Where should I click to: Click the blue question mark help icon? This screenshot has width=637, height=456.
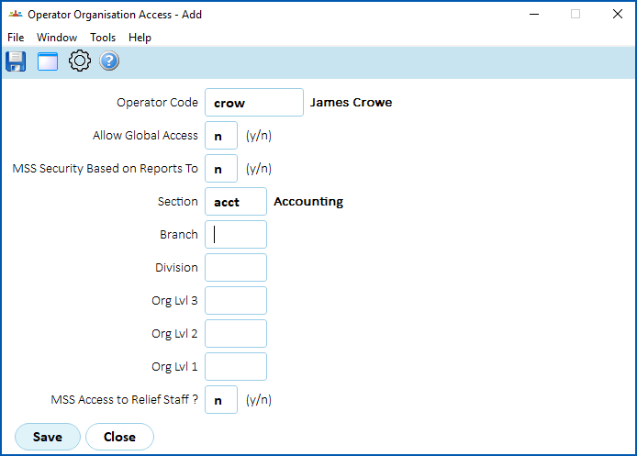pyautogui.click(x=109, y=61)
